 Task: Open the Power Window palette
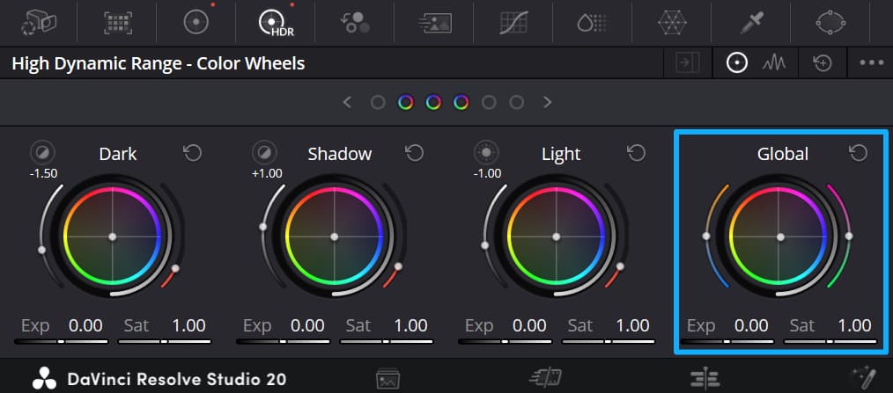832,23
